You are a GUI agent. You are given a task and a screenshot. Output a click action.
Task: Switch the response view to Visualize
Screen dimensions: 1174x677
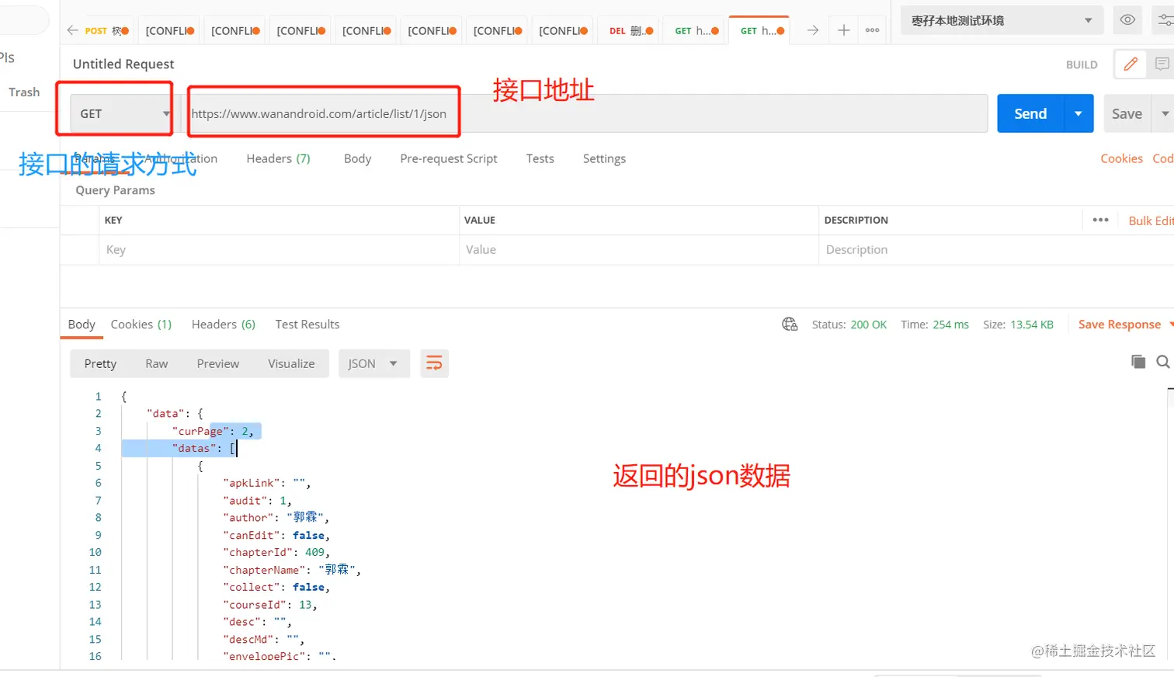coord(291,363)
